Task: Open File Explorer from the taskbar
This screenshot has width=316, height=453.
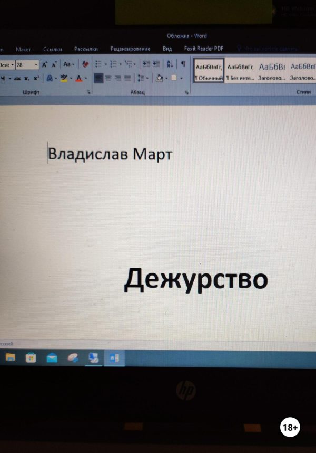Action: pos(11,357)
